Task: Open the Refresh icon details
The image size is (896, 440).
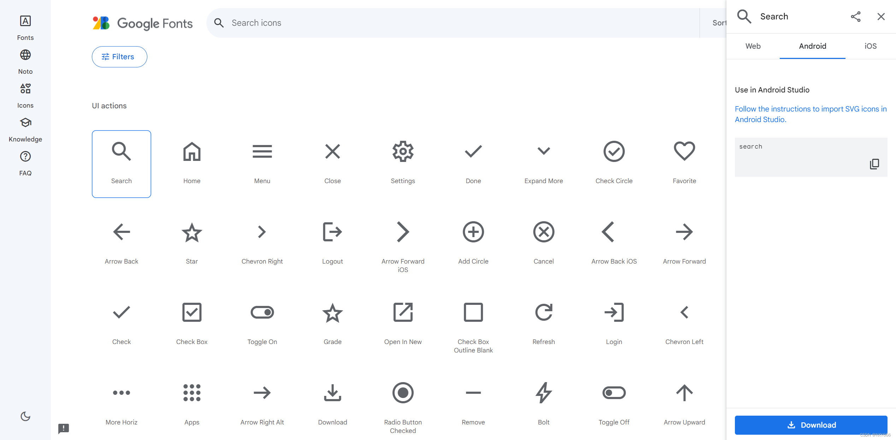Action: point(543,312)
